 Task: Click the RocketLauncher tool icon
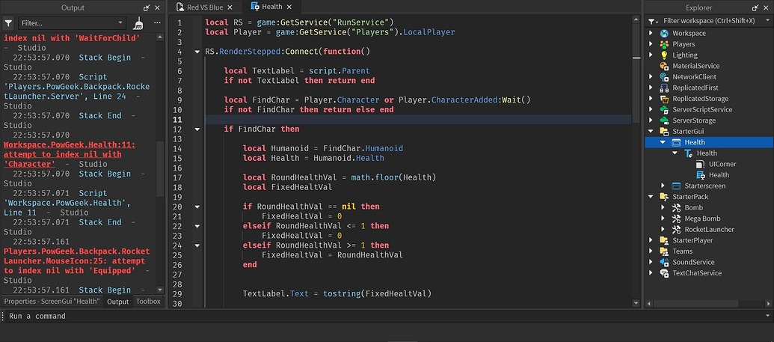coord(676,229)
